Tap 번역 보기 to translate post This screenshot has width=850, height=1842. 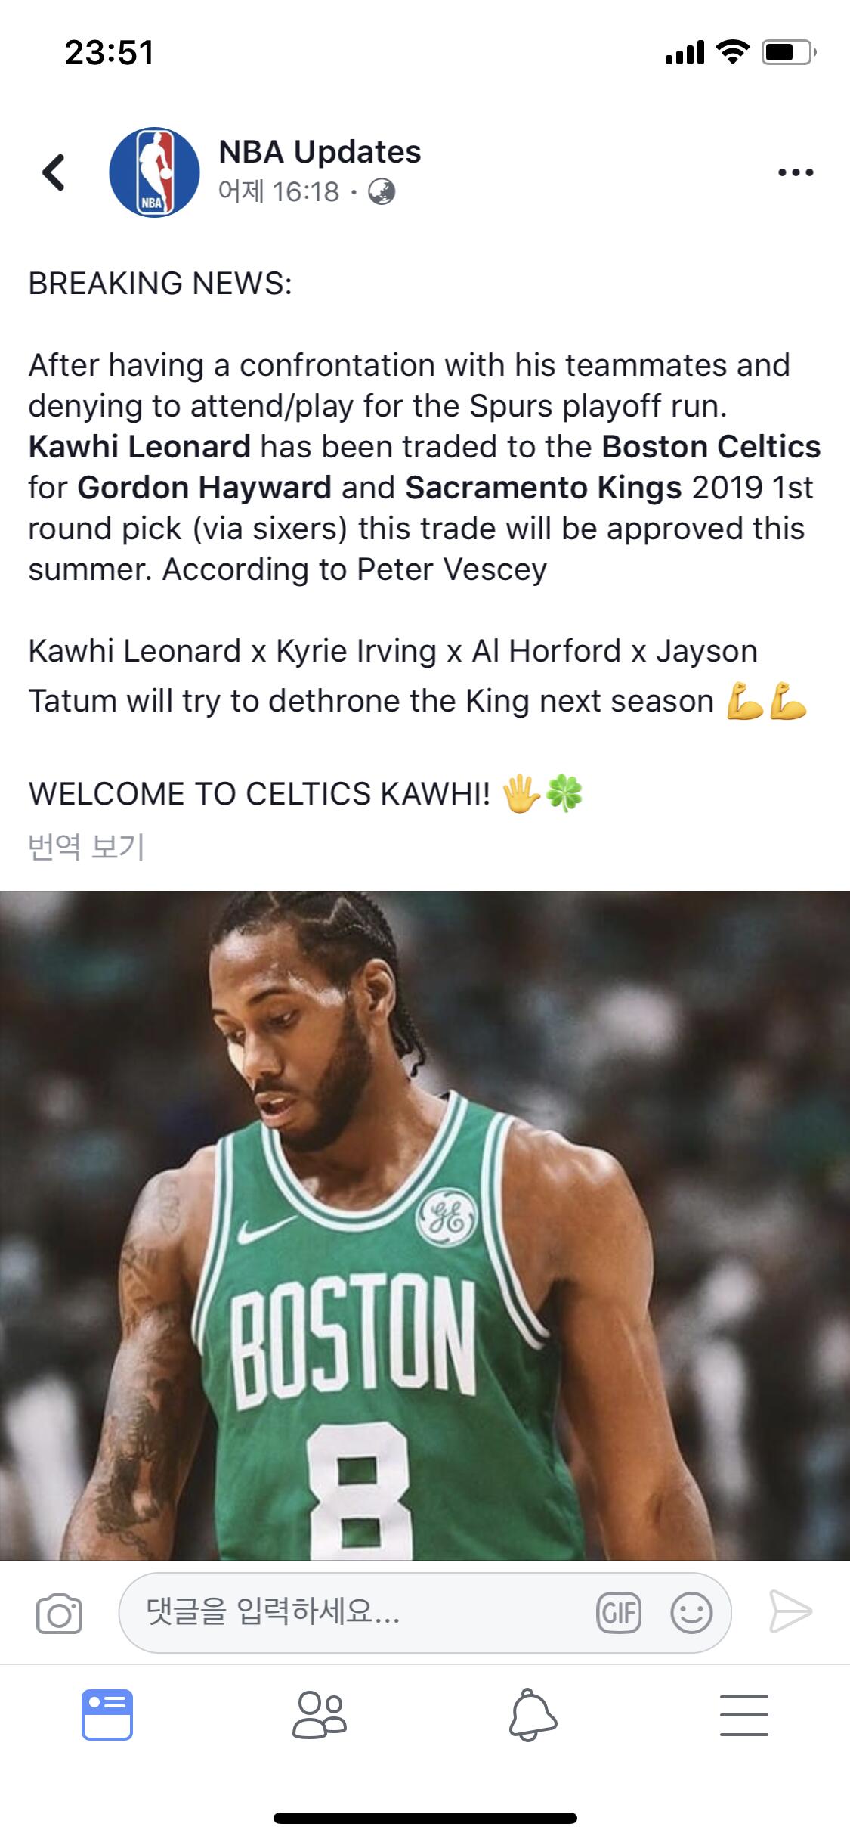pos(86,847)
